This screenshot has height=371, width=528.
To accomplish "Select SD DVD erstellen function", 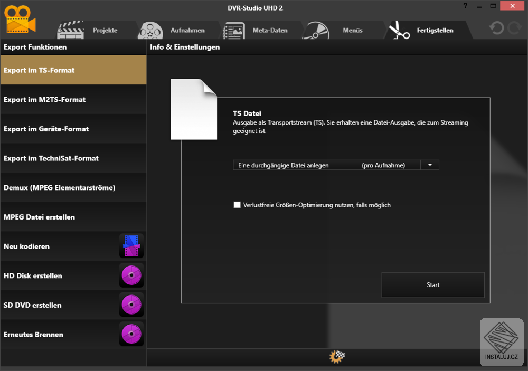I will point(73,305).
